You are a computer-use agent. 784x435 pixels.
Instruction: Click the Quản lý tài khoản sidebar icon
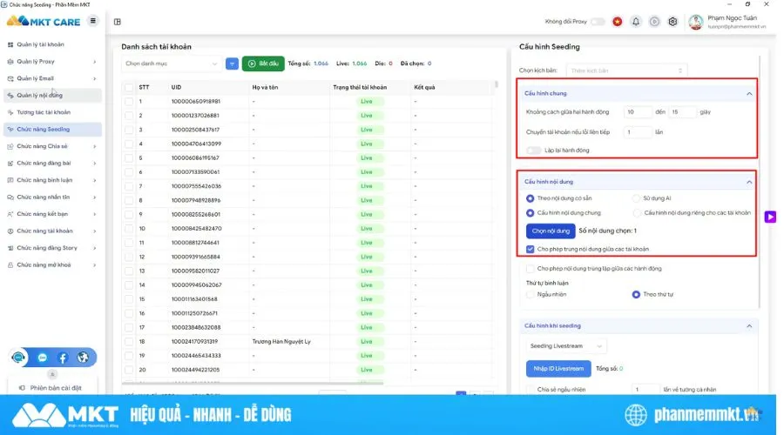[10, 44]
